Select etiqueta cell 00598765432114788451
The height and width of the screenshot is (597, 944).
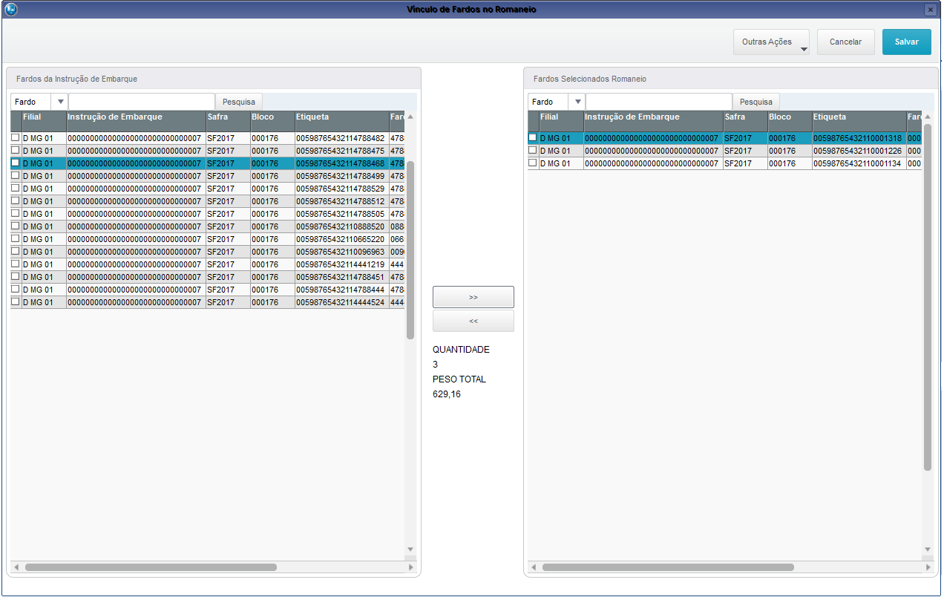click(341, 277)
